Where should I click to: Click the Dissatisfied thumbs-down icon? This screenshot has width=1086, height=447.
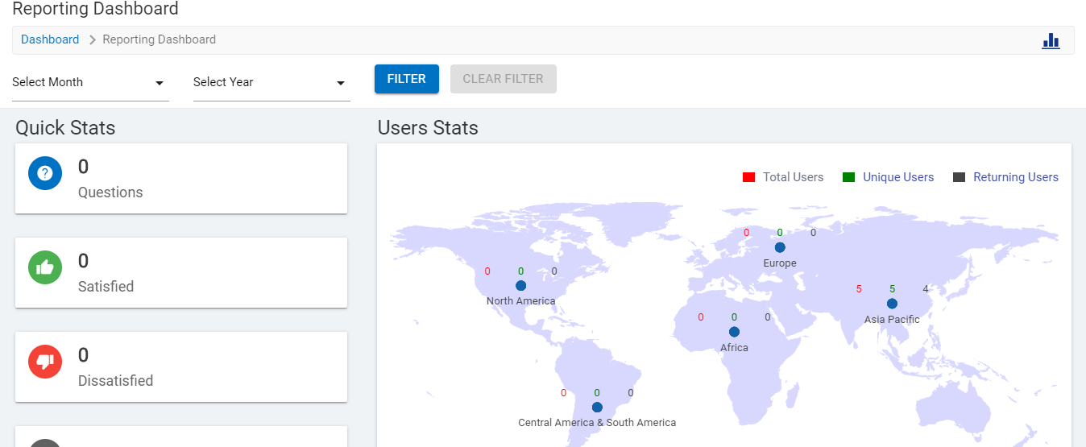tap(45, 362)
